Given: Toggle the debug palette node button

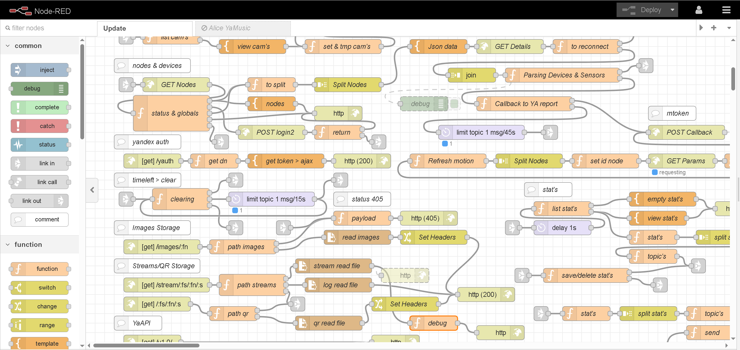Looking at the screenshot, I should (61, 89).
